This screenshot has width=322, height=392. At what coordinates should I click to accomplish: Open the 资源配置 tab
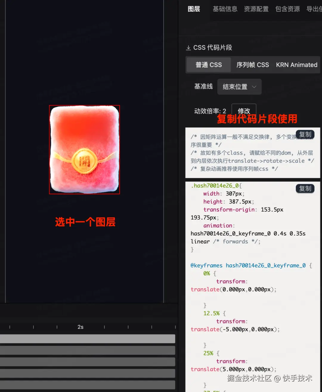[256, 9]
